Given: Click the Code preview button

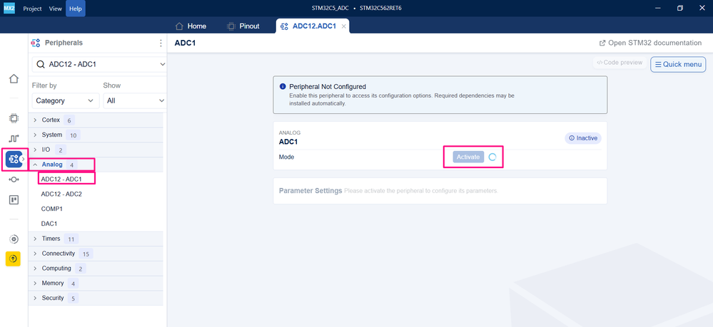Looking at the screenshot, I should pyautogui.click(x=620, y=63).
